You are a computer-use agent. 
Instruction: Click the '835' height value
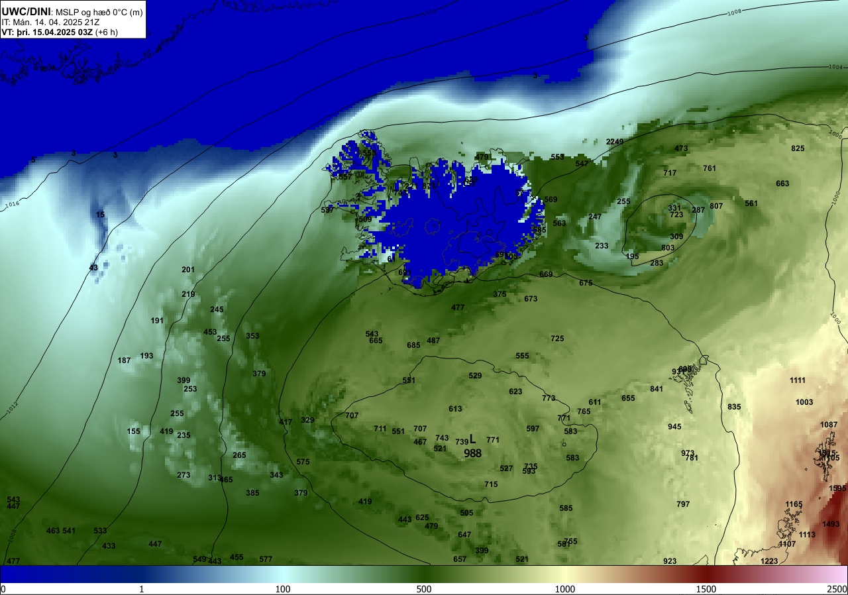(x=734, y=407)
